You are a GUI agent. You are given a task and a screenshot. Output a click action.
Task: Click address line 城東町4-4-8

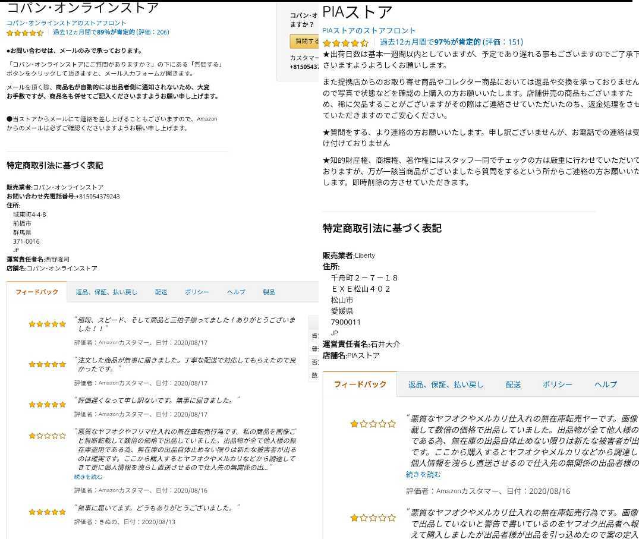coord(30,215)
